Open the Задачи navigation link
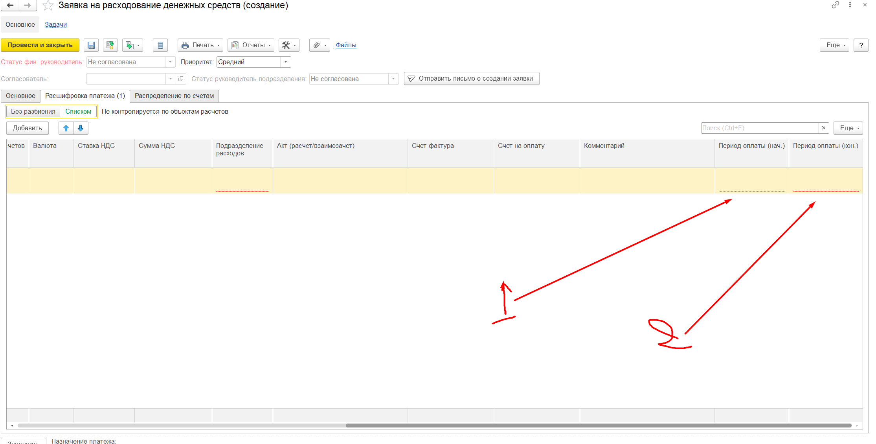 (x=56, y=25)
